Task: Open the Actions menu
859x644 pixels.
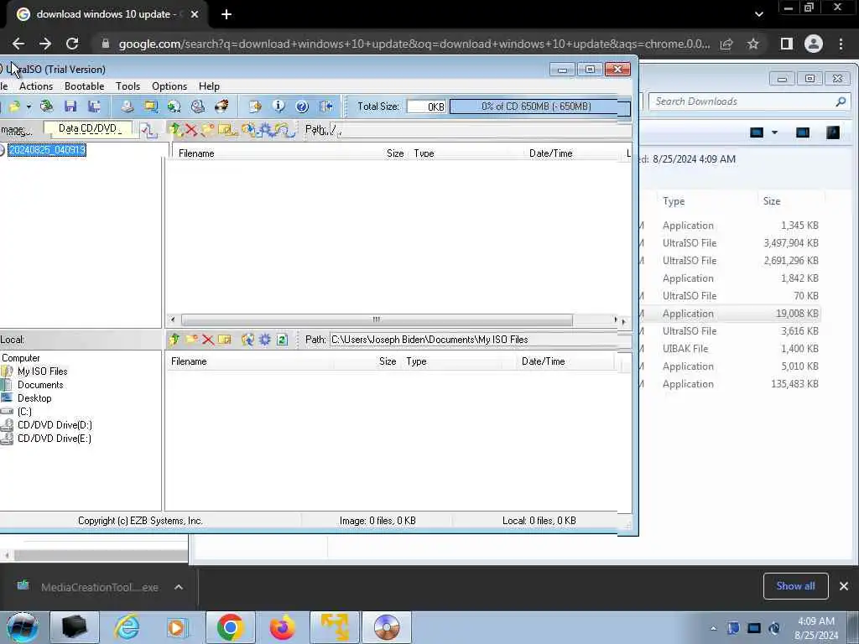Action: [x=36, y=86]
